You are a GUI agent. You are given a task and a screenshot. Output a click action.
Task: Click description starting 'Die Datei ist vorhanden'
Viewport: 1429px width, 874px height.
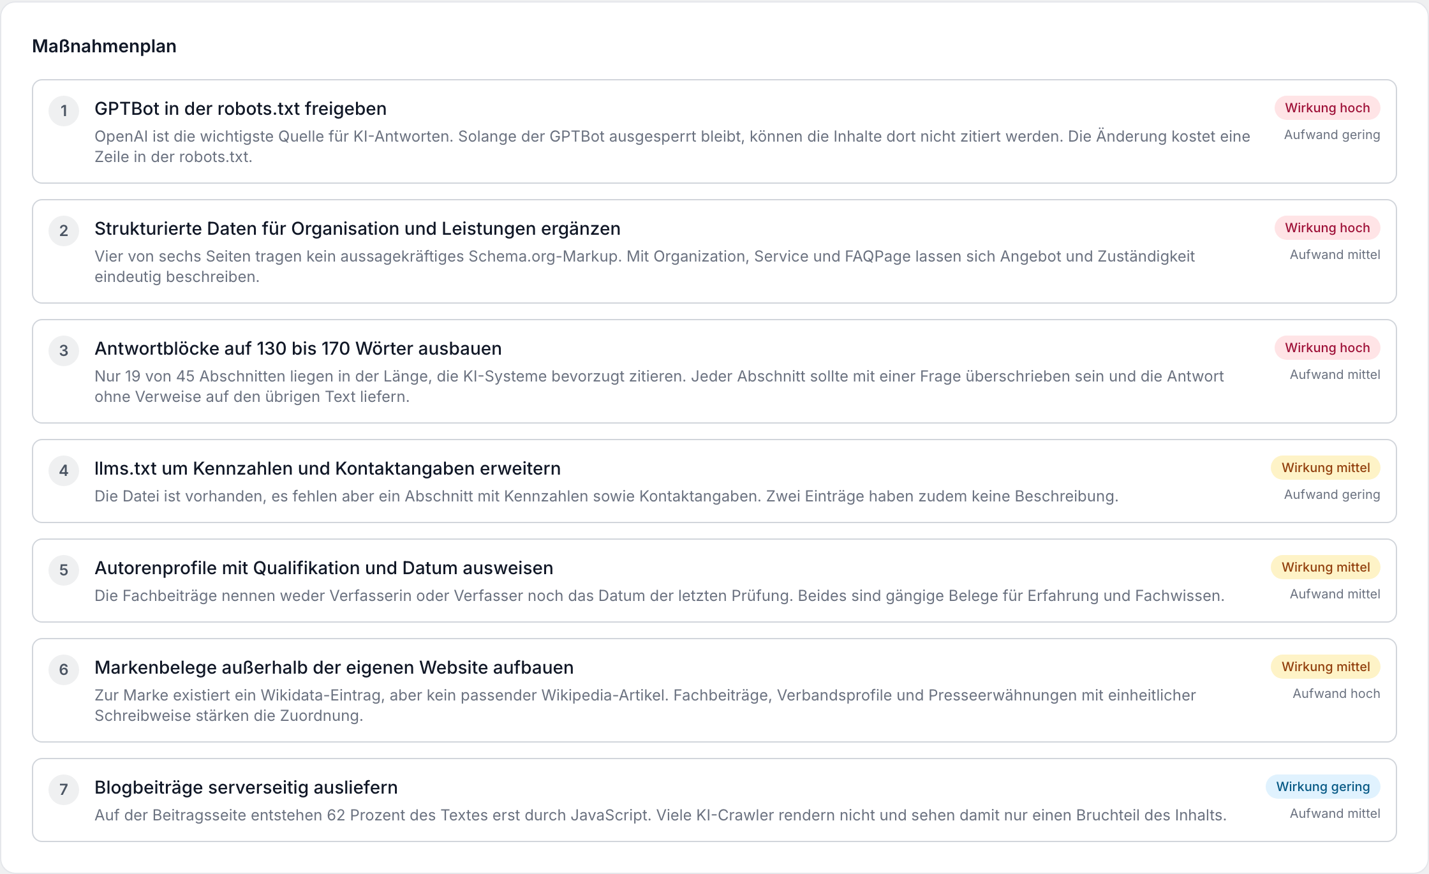coord(607,496)
